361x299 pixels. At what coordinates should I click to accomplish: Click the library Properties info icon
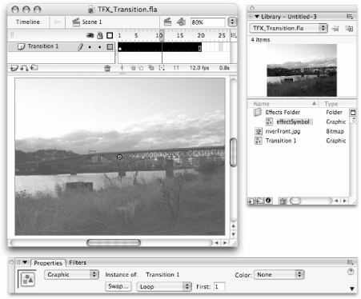click(x=268, y=201)
